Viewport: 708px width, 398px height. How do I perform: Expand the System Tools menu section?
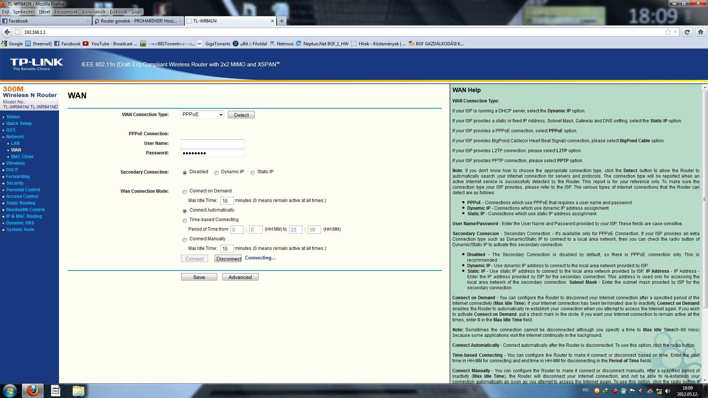[x=20, y=230]
